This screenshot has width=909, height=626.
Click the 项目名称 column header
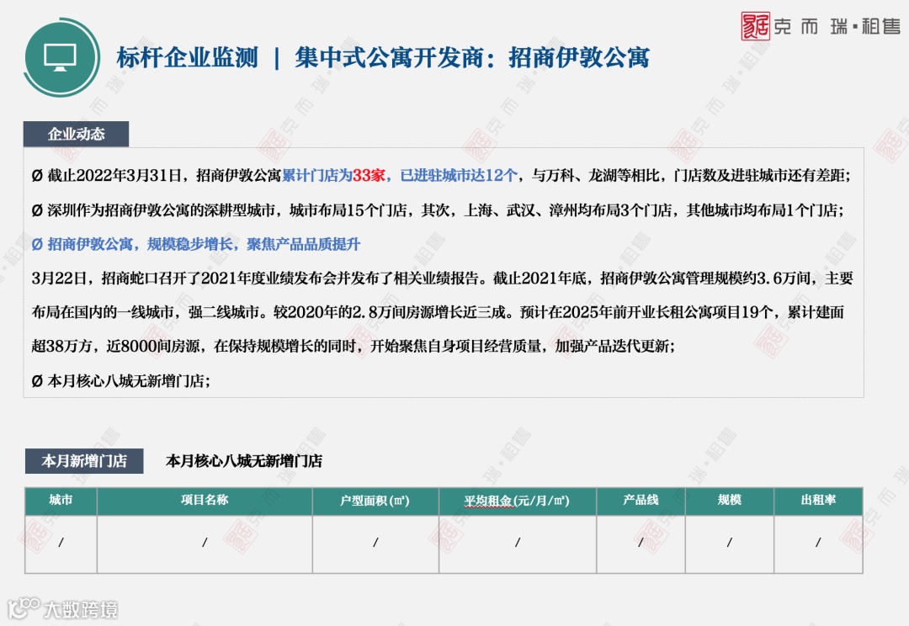click(205, 501)
